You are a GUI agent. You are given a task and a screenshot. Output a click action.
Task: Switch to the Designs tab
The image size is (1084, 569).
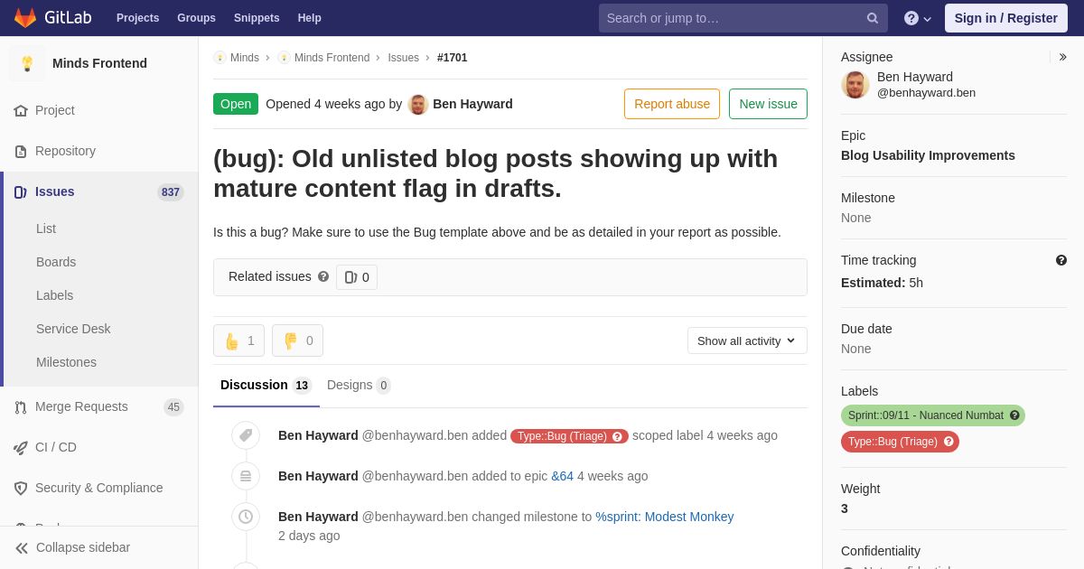coord(359,386)
